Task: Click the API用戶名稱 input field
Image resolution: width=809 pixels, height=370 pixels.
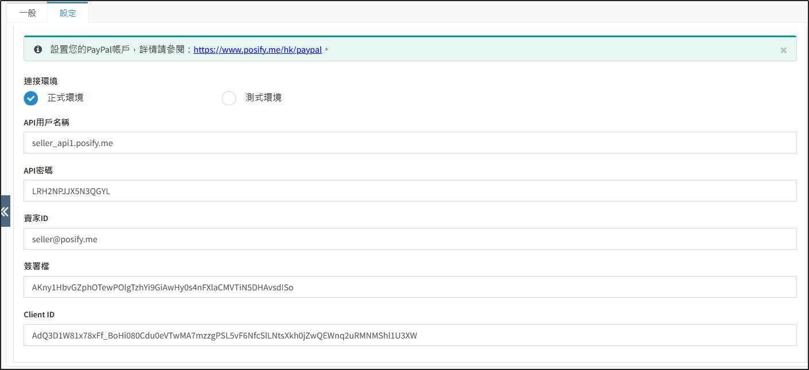Action: pyautogui.click(x=410, y=143)
